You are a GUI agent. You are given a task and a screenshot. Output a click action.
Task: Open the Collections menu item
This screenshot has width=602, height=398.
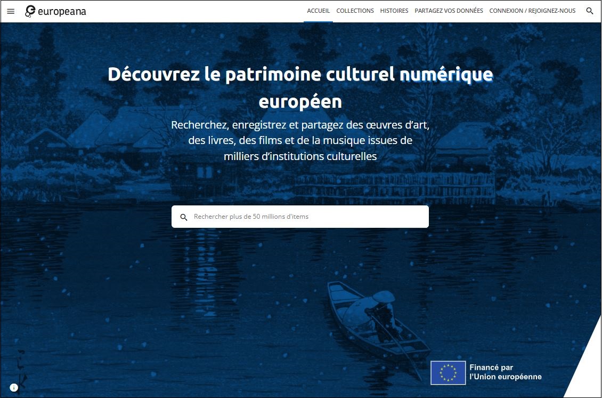[x=355, y=11]
